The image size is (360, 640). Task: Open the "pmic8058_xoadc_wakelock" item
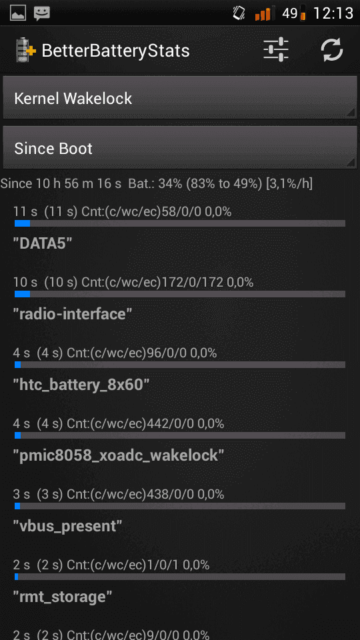[x=180, y=441]
